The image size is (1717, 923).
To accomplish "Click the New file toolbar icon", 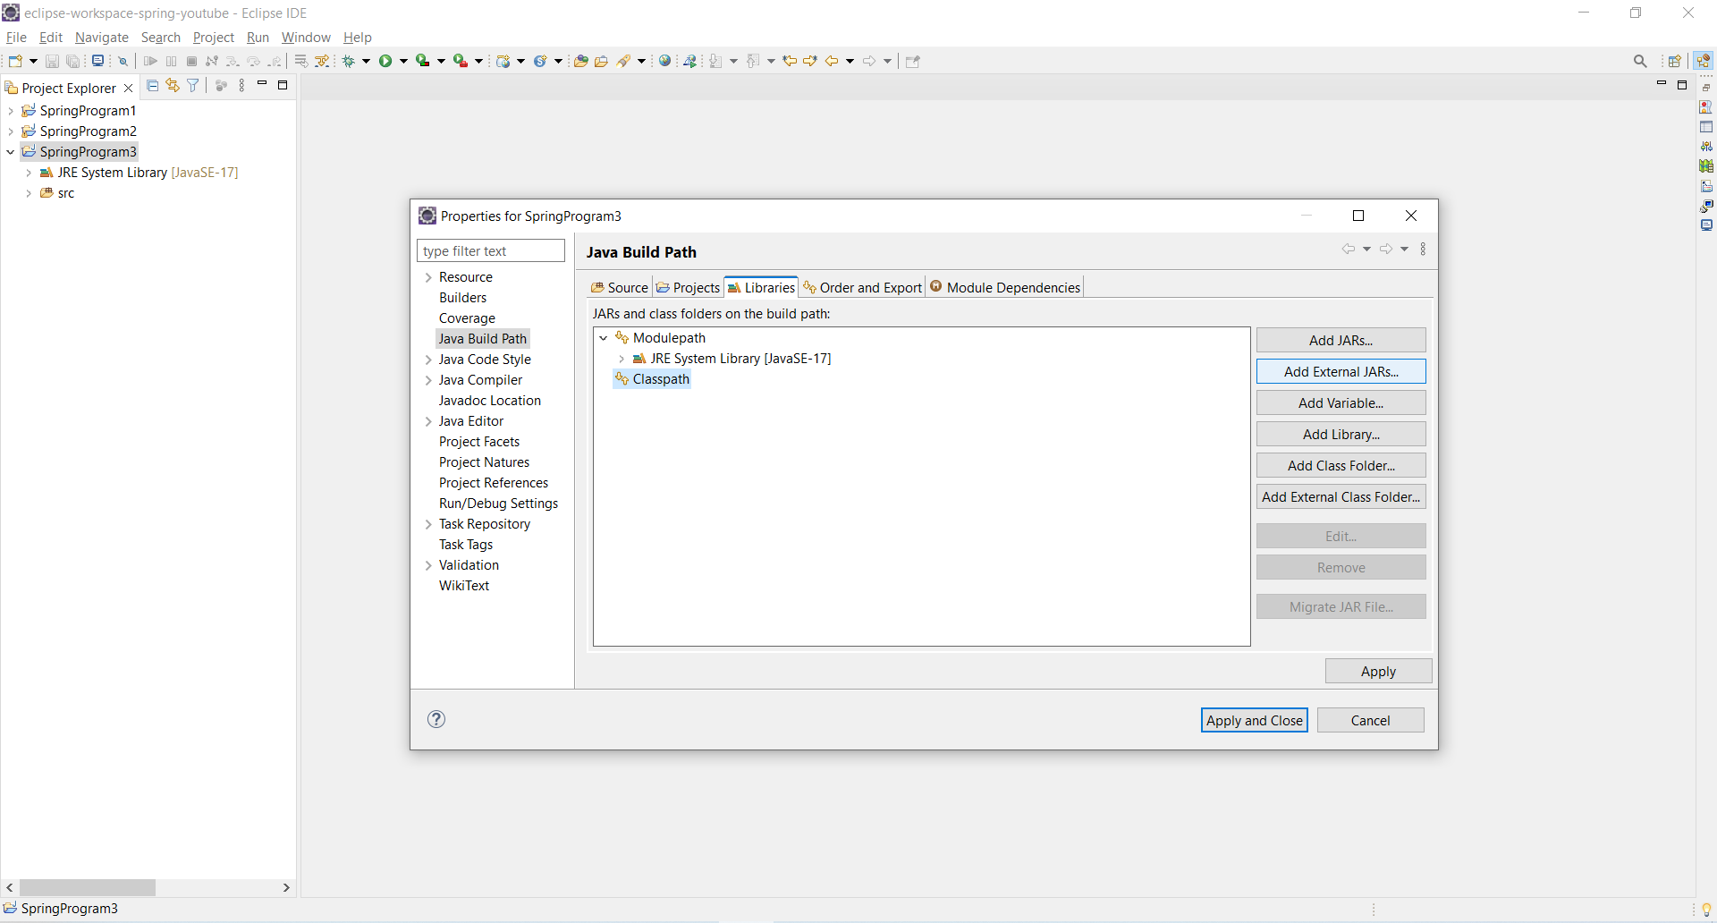I will [x=15, y=61].
